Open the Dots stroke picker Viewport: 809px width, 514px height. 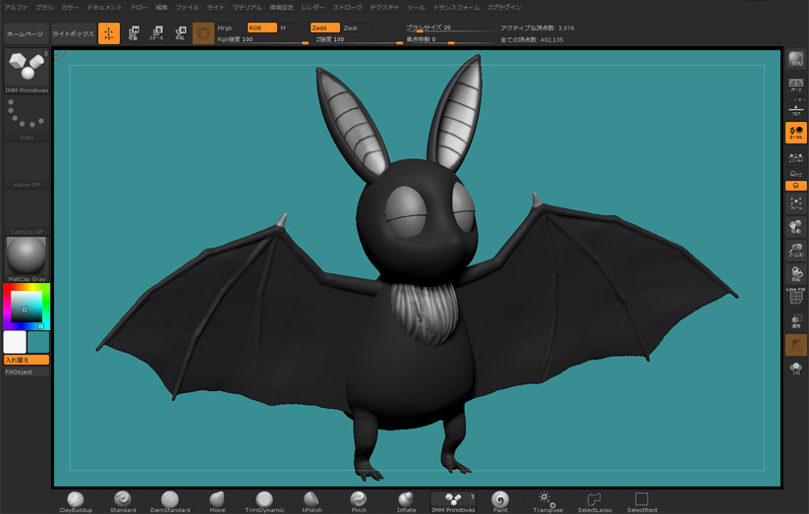[x=27, y=119]
